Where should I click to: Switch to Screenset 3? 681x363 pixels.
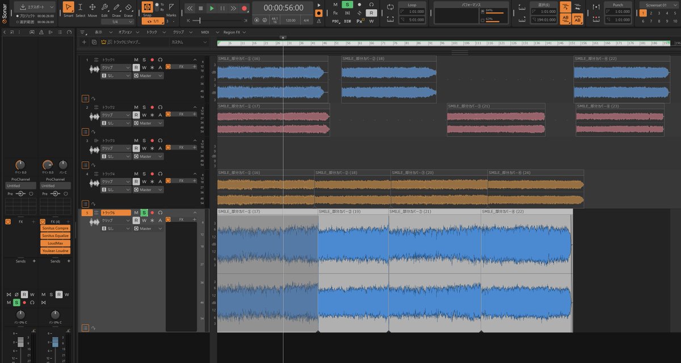coord(659,13)
